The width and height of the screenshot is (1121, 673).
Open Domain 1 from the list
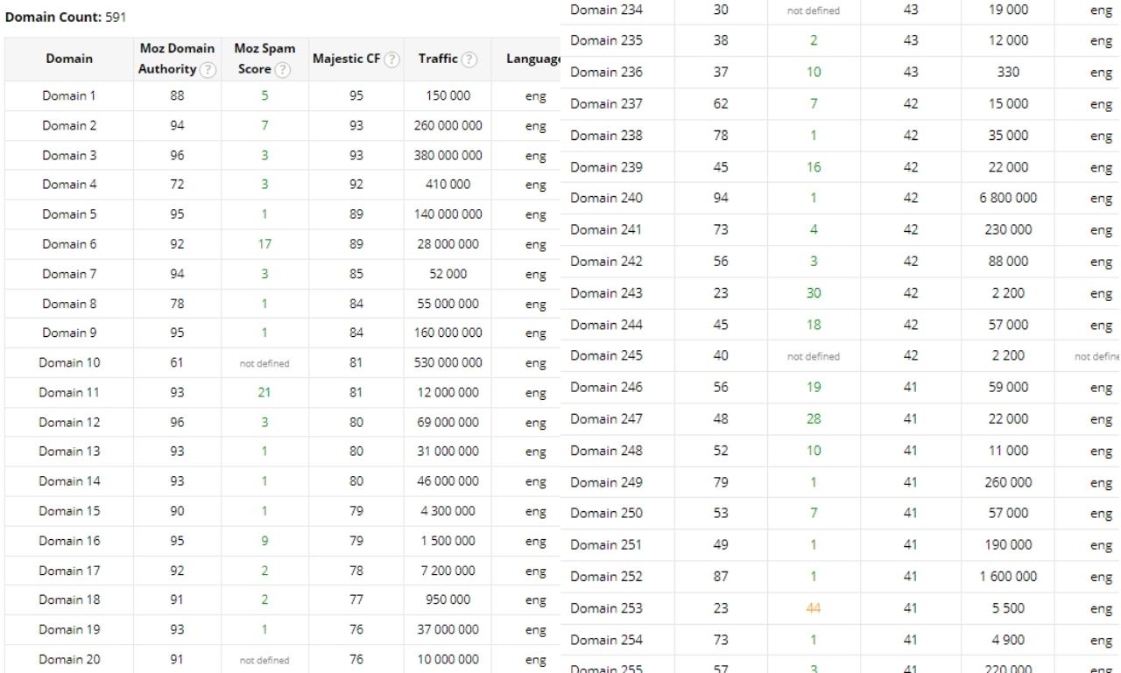(68, 96)
